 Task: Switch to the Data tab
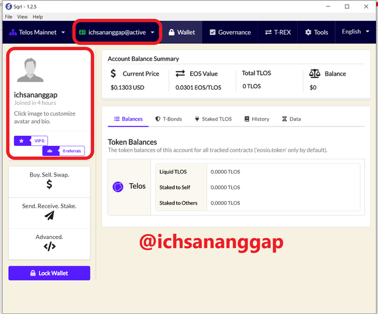(291, 119)
